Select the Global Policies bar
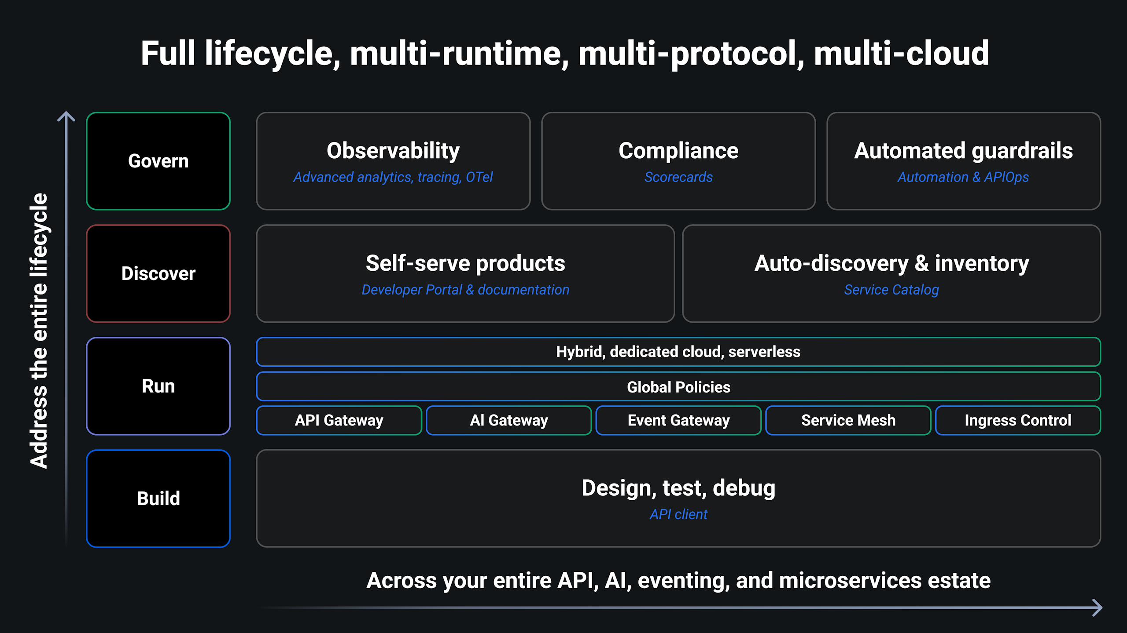The width and height of the screenshot is (1127, 633). pyautogui.click(x=678, y=387)
